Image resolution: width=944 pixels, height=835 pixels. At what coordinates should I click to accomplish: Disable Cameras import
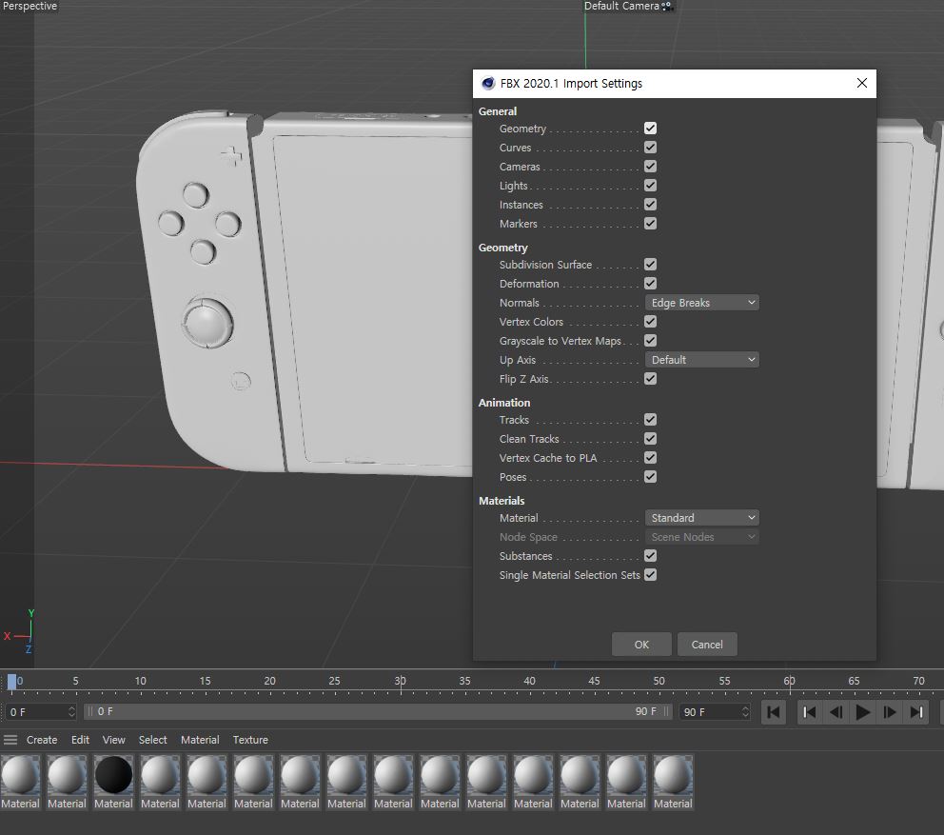point(650,167)
